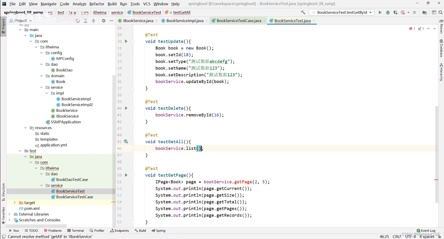Open the Database tool window

coord(441,48)
